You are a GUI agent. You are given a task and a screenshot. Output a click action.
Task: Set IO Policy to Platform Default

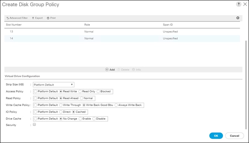[36, 112]
